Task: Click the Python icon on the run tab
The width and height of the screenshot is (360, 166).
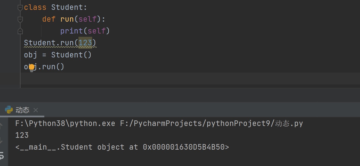Action: click(9, 110)
